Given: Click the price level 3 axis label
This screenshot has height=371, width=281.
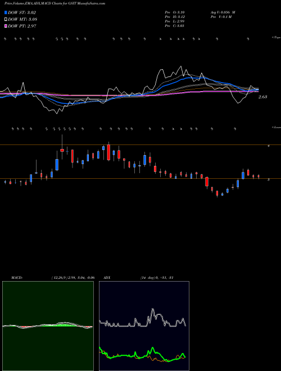Looking at the screenshot, I should (x=269, y=180).
